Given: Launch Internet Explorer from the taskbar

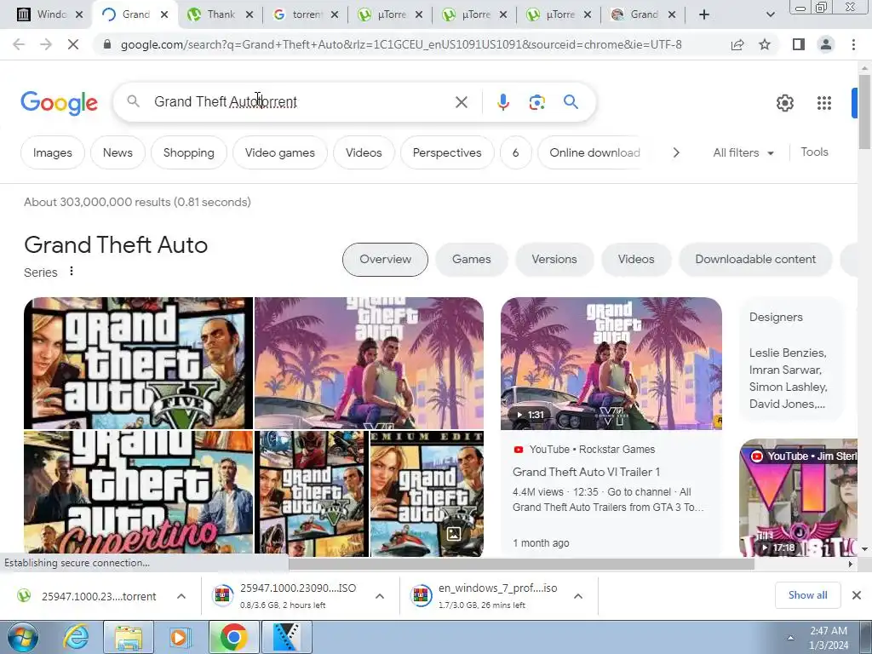Looking at the screenshot, I should pos(75,637).
